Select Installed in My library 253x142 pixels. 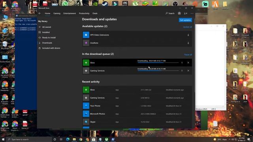tap(46, 32)
